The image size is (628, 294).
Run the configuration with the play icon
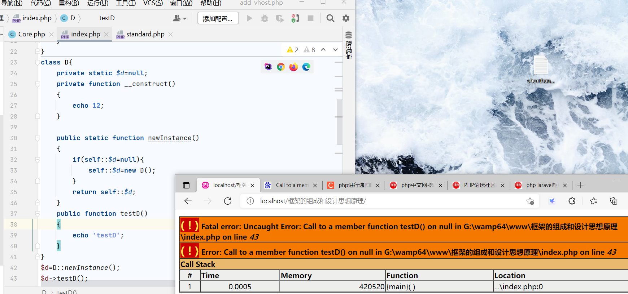tap(249, 18)
